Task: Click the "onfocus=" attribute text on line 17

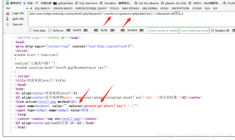Action: (76, 106)
